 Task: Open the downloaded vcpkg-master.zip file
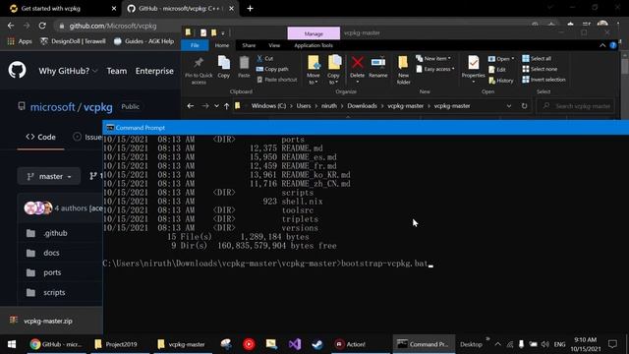click(x=48, y=321)
